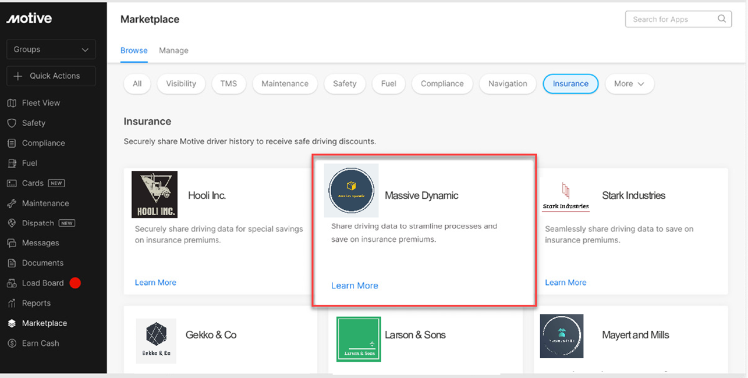
Task: Open Learn More for Hooli Inc.
Action: pyautogui.click(x=155, y=283)
